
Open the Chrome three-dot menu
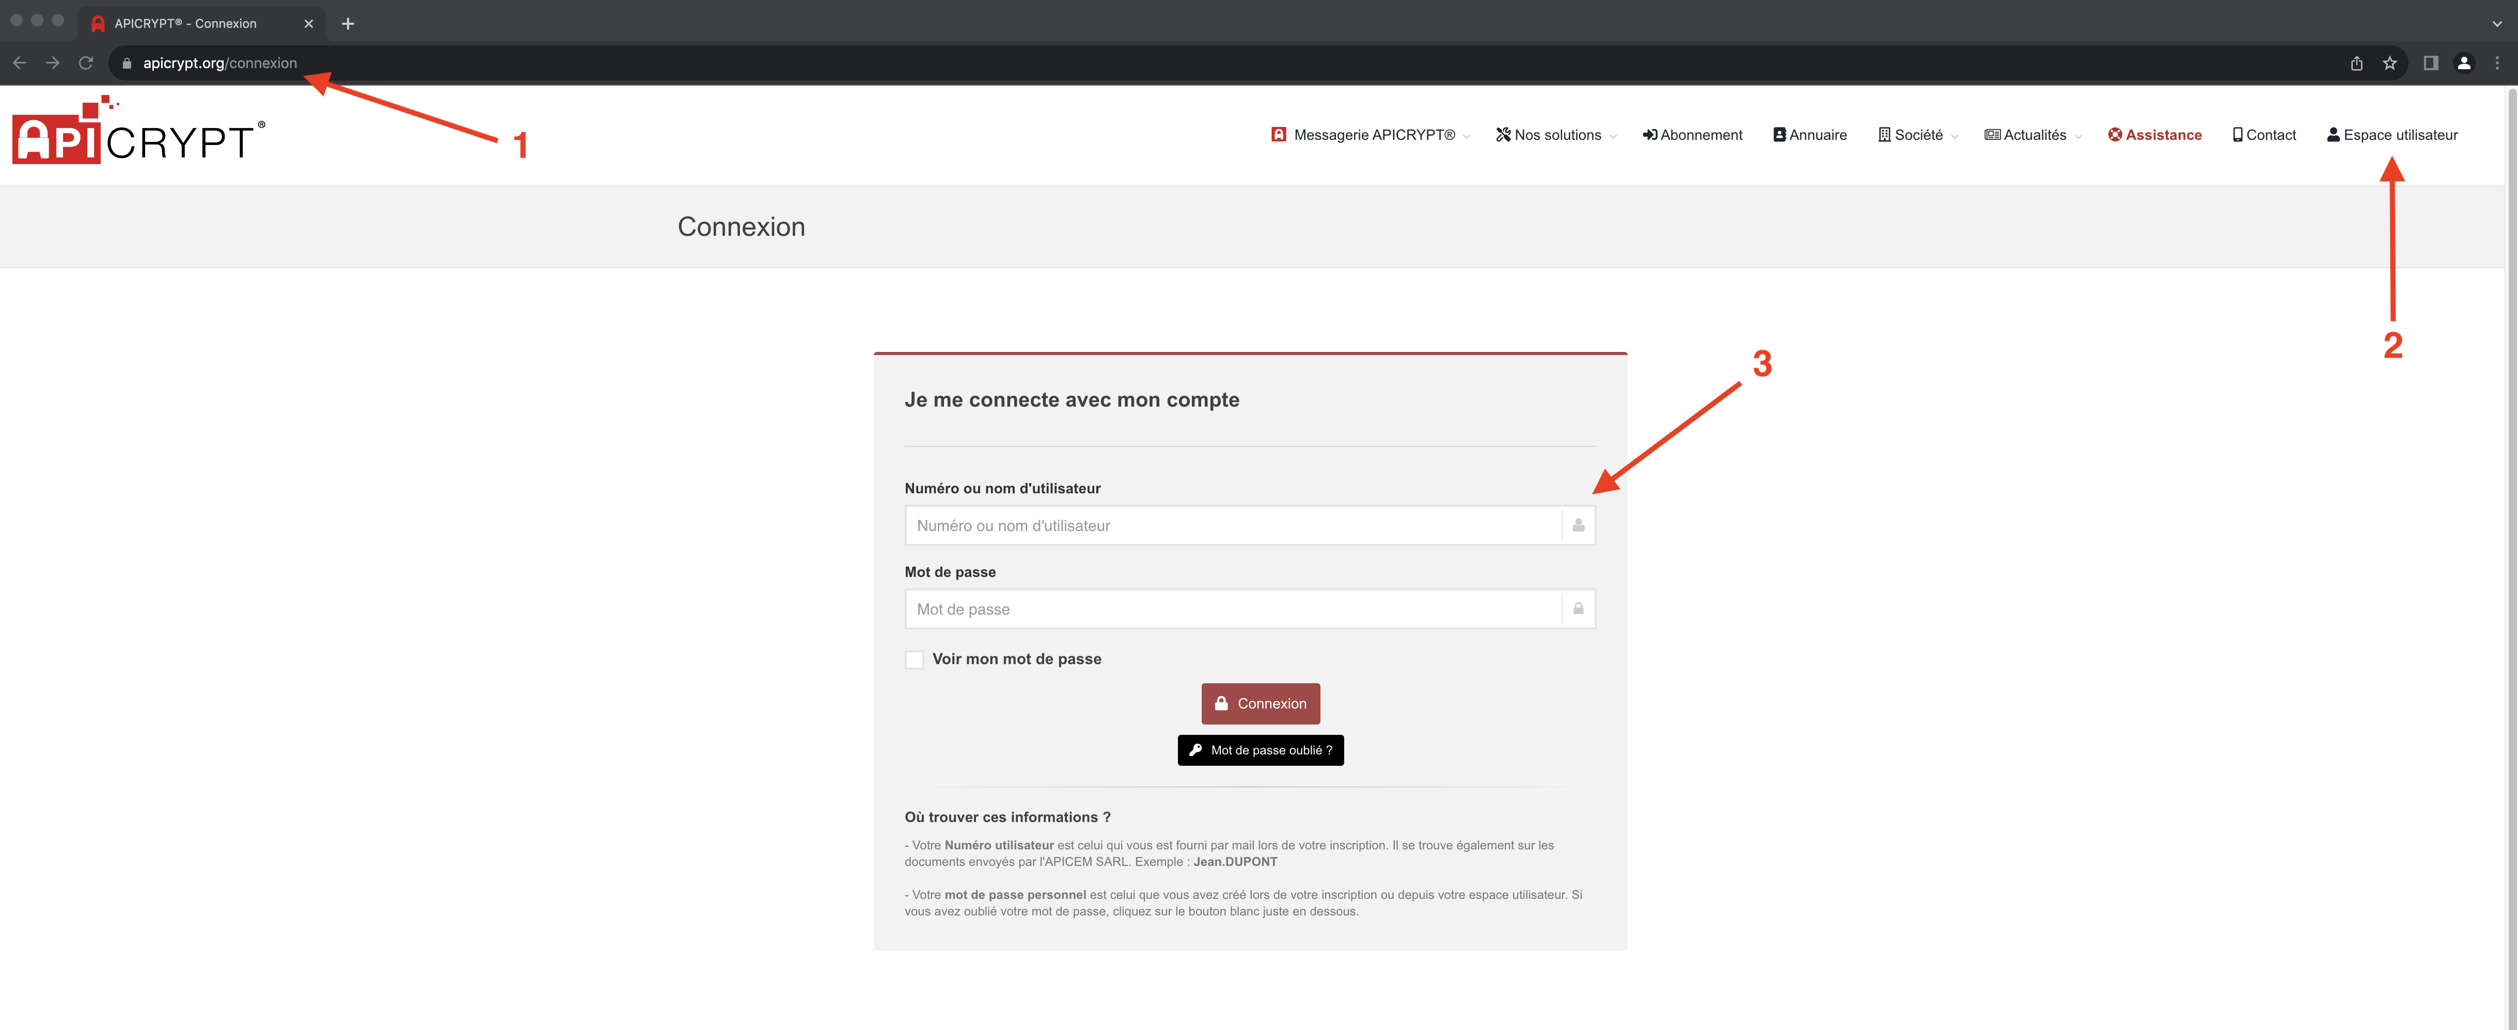pyautogui.click(x=2497, y=63)
